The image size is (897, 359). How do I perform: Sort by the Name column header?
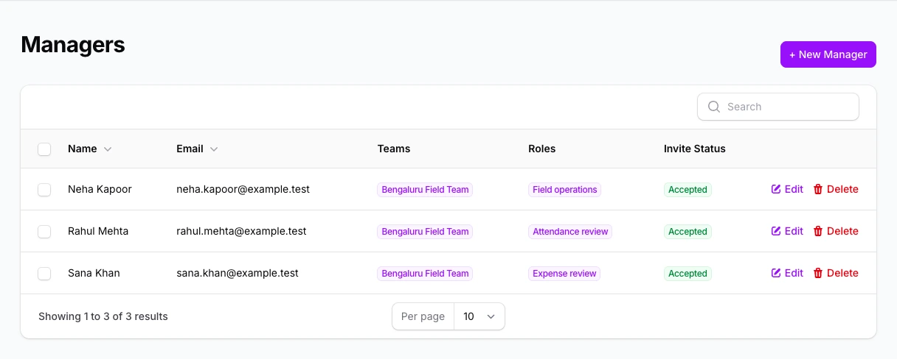point(89,149)
